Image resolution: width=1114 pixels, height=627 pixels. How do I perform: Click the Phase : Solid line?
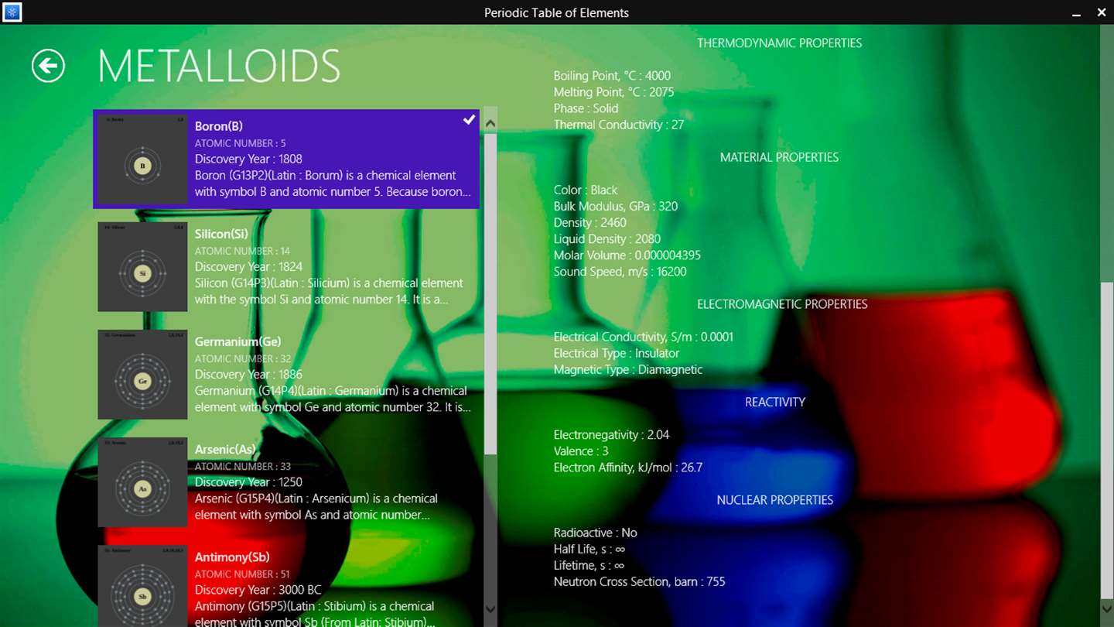(586, 108)
